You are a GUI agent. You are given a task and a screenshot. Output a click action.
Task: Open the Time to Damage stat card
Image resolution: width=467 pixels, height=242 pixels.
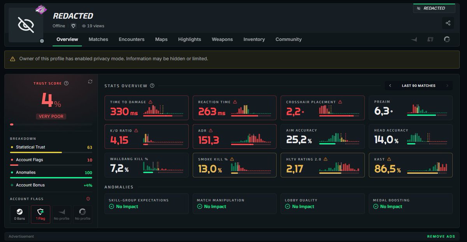pos(146,108)
